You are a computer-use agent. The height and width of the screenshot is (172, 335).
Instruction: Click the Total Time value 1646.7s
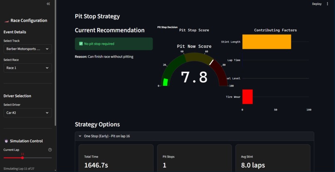pos(95,165)
